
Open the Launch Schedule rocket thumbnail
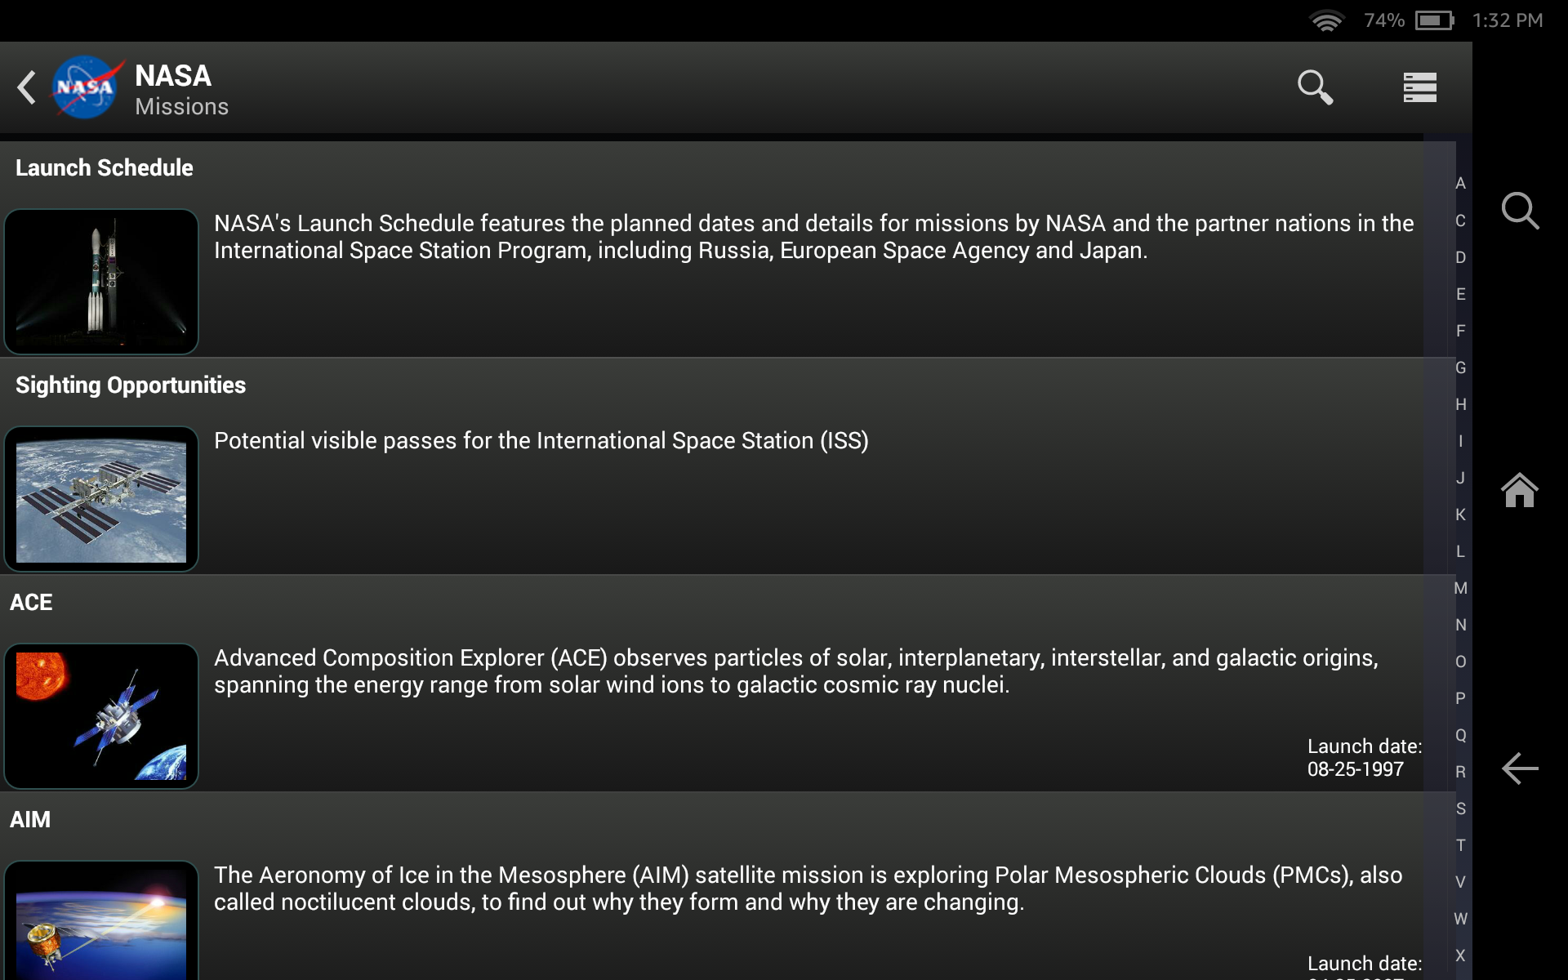[x=101, y=282]
